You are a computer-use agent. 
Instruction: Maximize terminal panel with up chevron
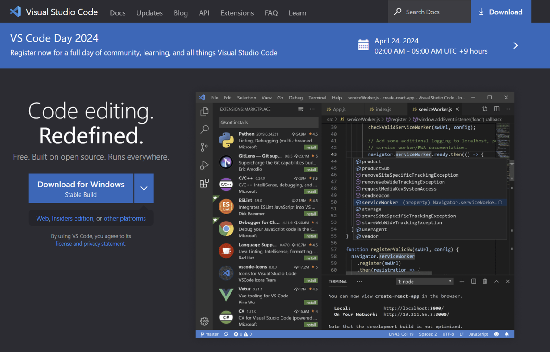click(496, 281)
